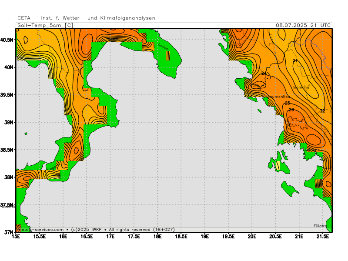Click the date '08.07.2025 21 UTC'
The image size is (348, 261).
[303, 25]
